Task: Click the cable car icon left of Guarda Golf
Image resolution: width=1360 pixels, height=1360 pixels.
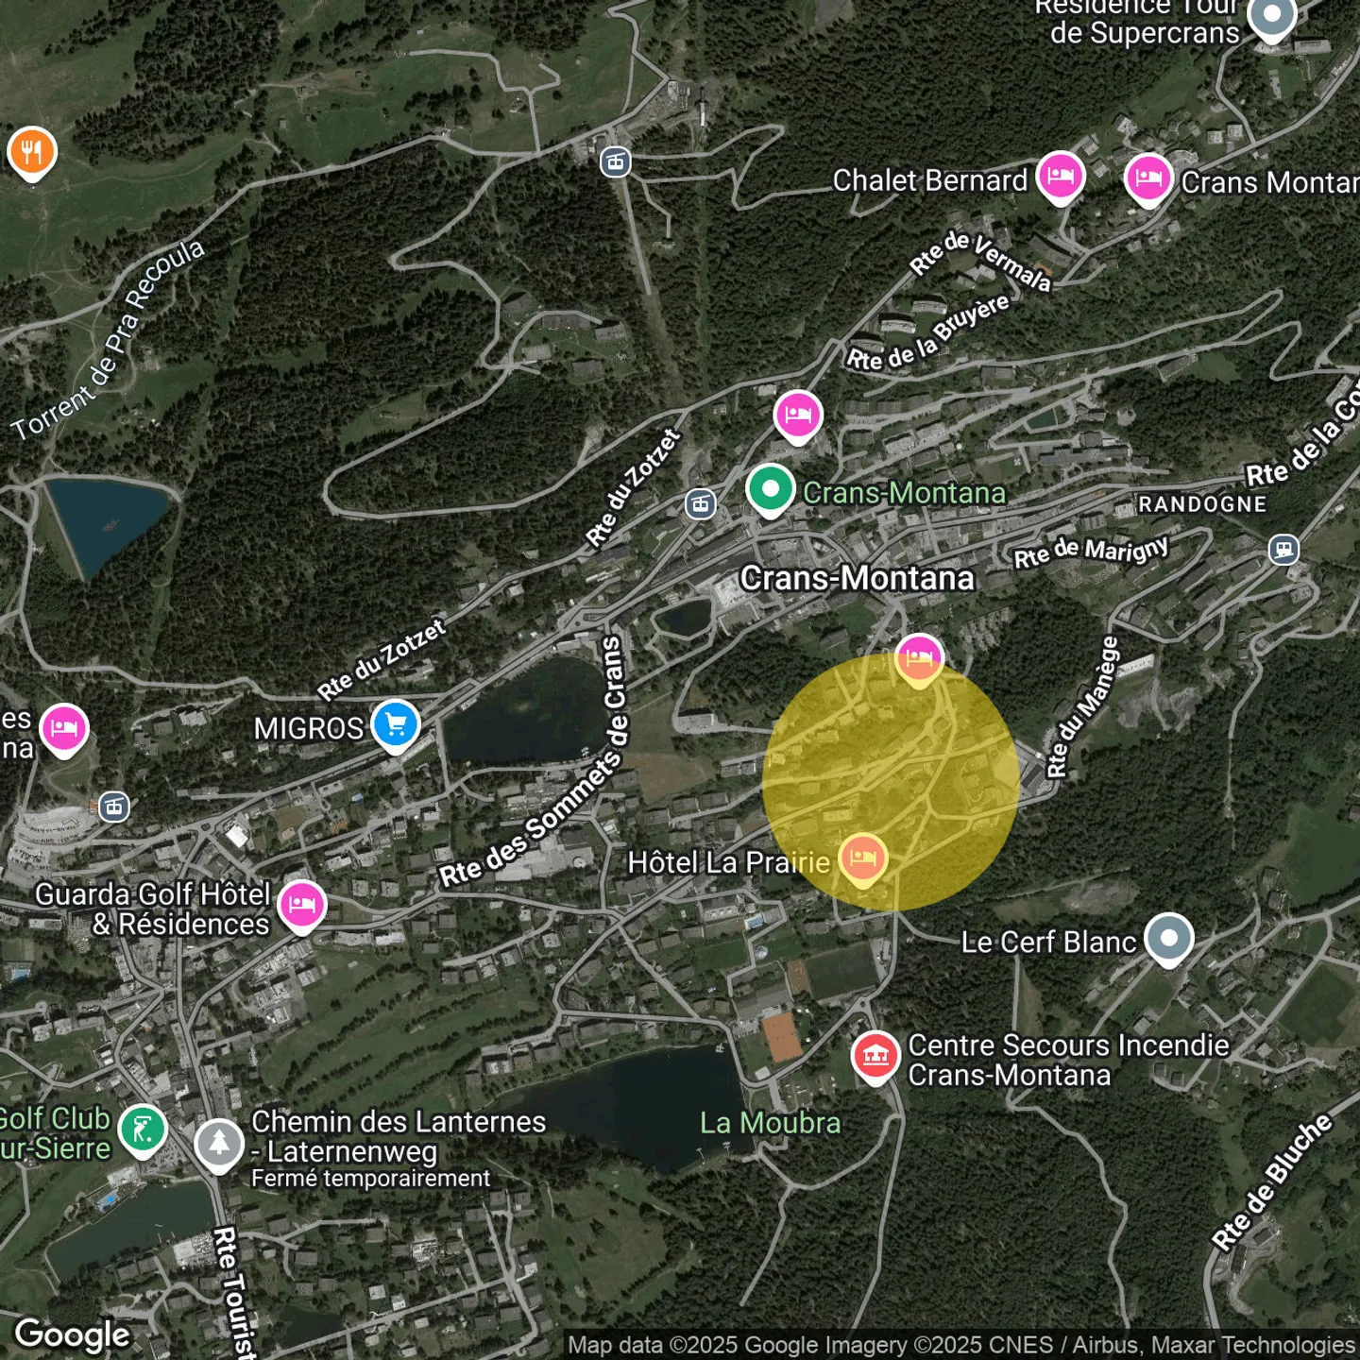Action: coord(114,807)
